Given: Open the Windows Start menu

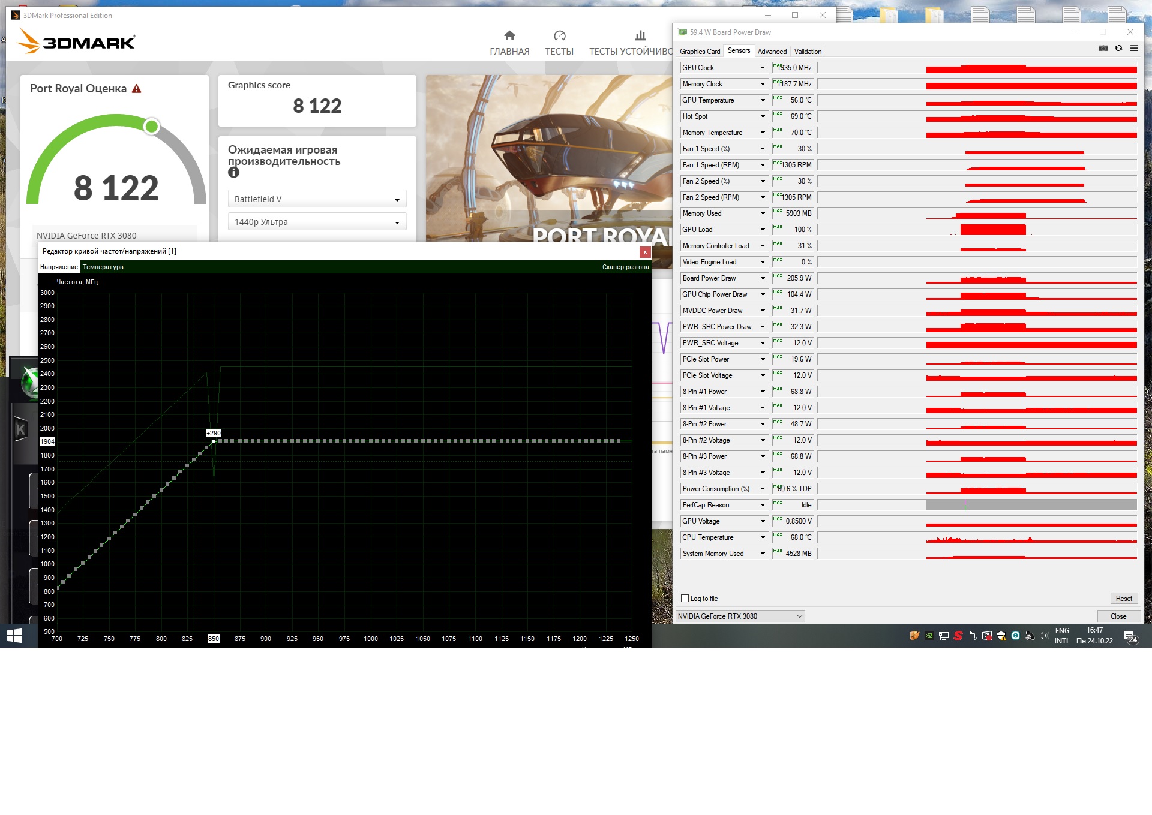Looking at the screenshot, I should (x=14, y=636).
